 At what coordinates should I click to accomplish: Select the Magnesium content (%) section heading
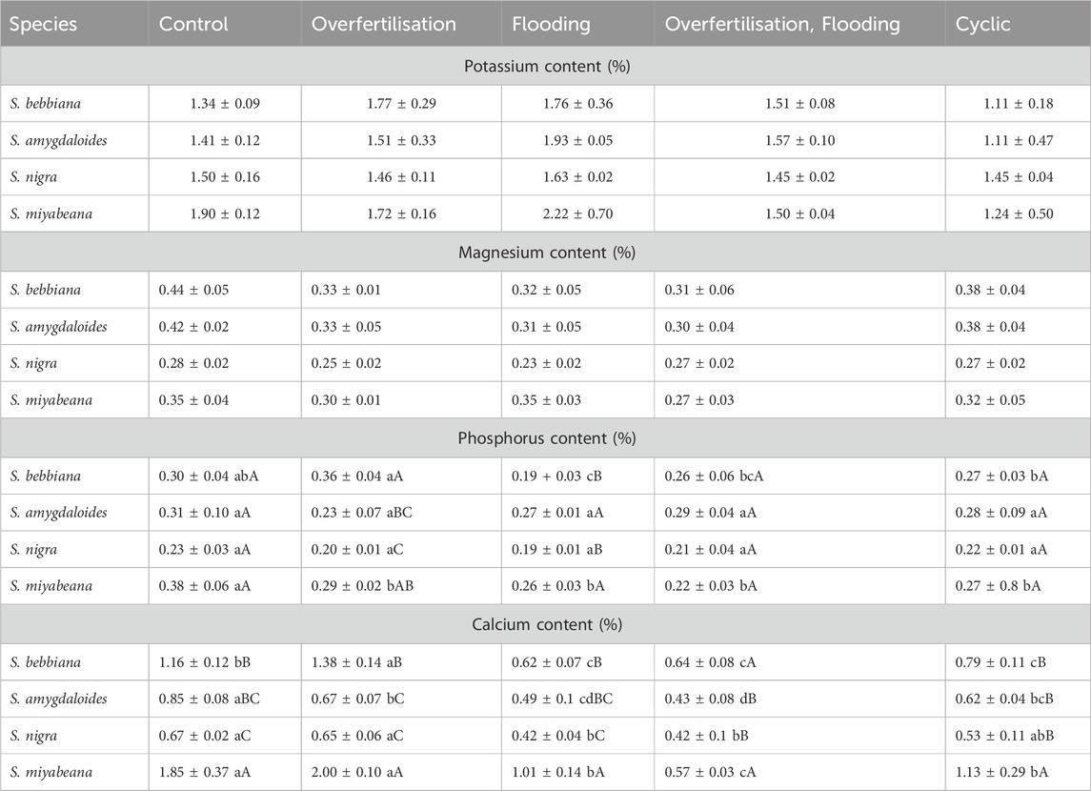[x=545, y=253]
